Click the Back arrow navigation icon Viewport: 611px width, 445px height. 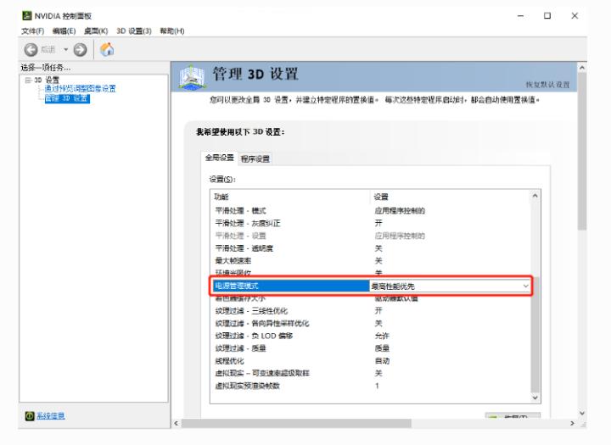[x=31, y=50]
